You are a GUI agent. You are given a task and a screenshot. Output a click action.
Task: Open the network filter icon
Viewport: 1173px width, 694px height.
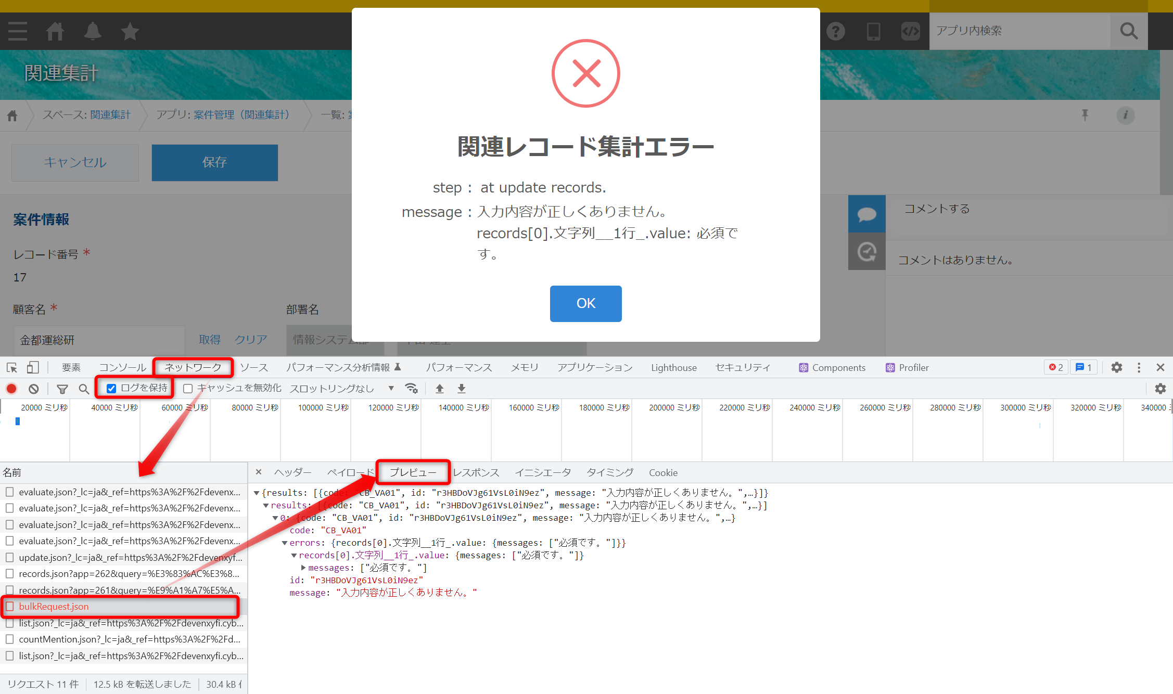(62, 389)
